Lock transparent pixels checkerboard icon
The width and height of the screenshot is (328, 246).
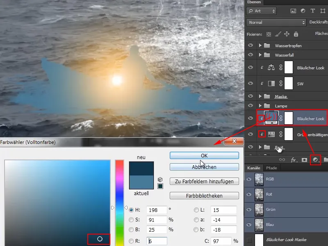click(269, 34)
